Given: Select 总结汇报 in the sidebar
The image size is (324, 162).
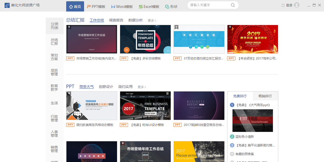Looking at the screenshot, I should (54, 42).
